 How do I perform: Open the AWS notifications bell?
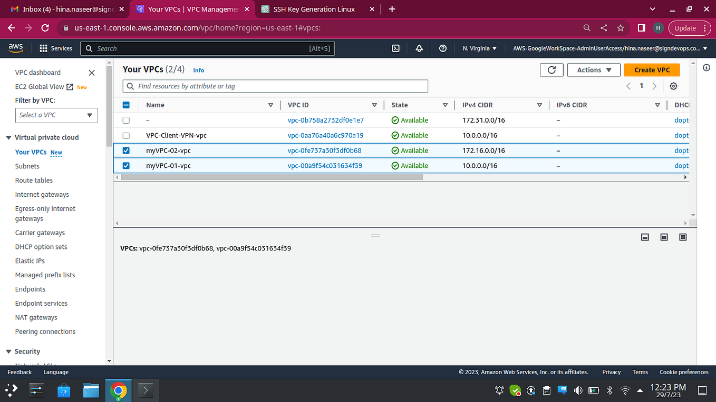pos(419,48)
